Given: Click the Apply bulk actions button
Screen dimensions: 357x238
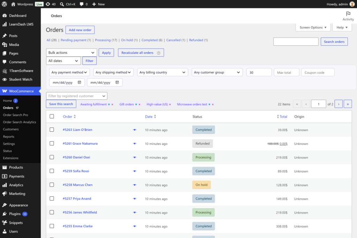Looking at the screenshot, I should point(106,53).
